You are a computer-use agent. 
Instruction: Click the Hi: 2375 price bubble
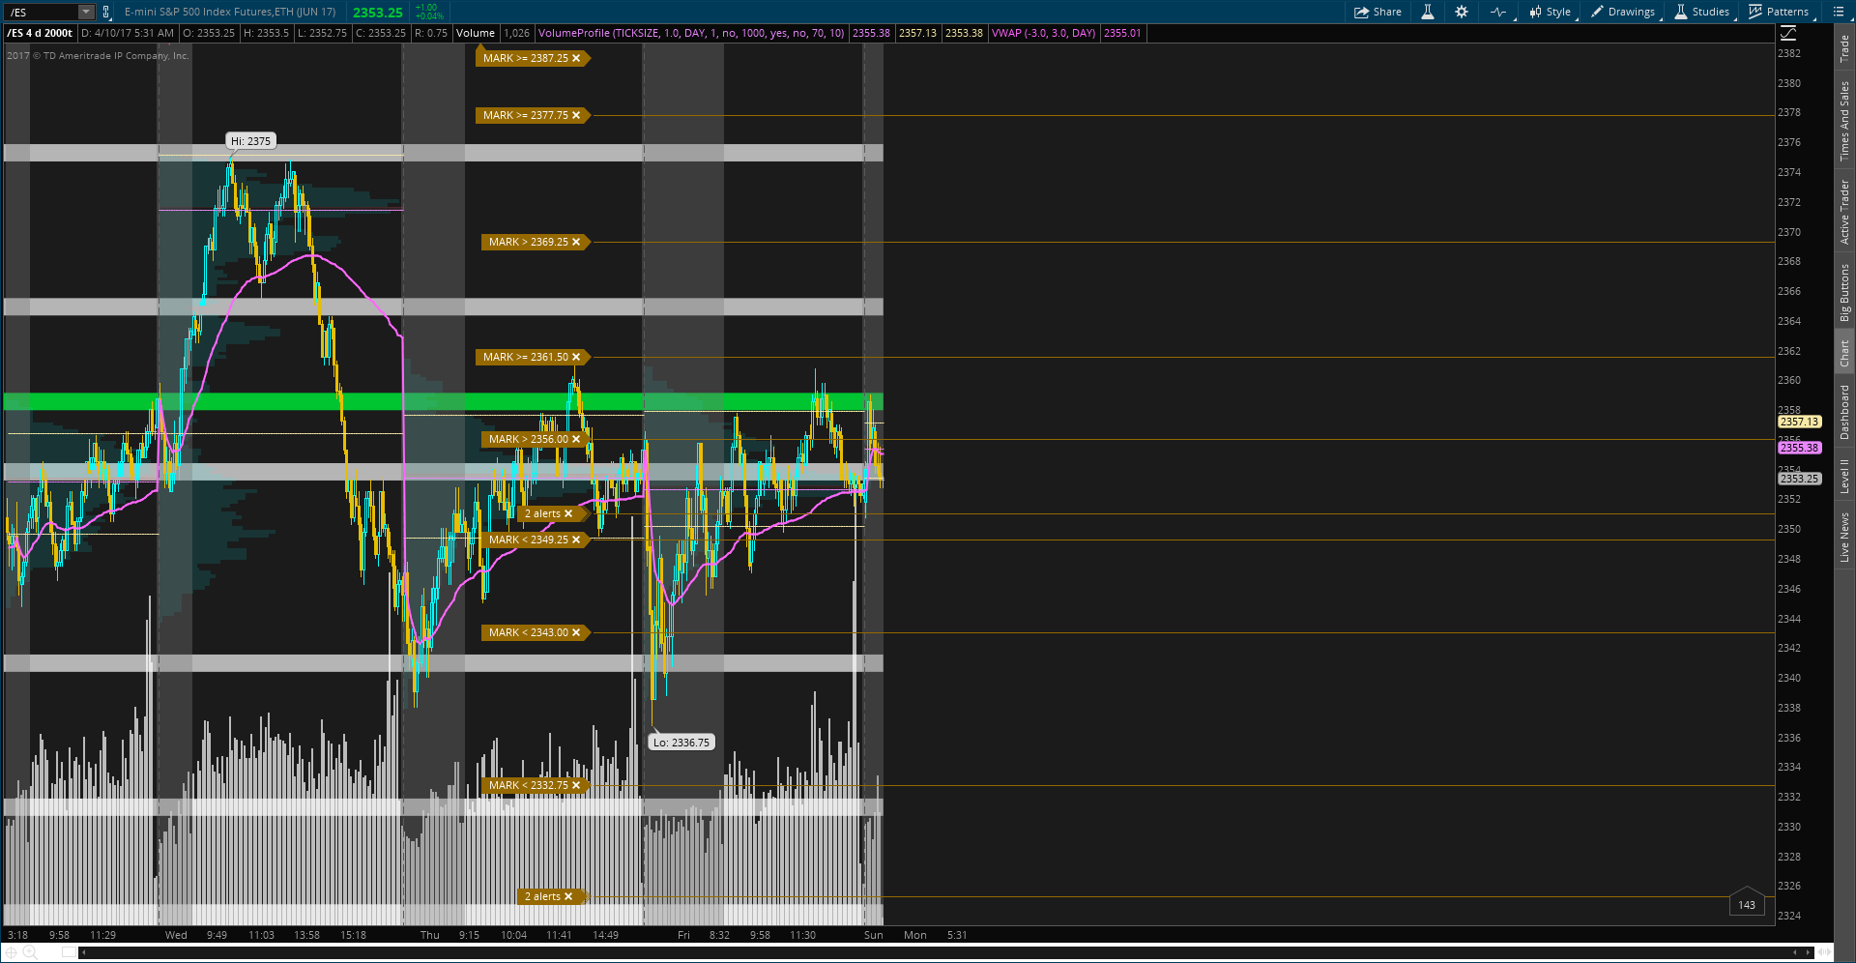pos(251,141)
